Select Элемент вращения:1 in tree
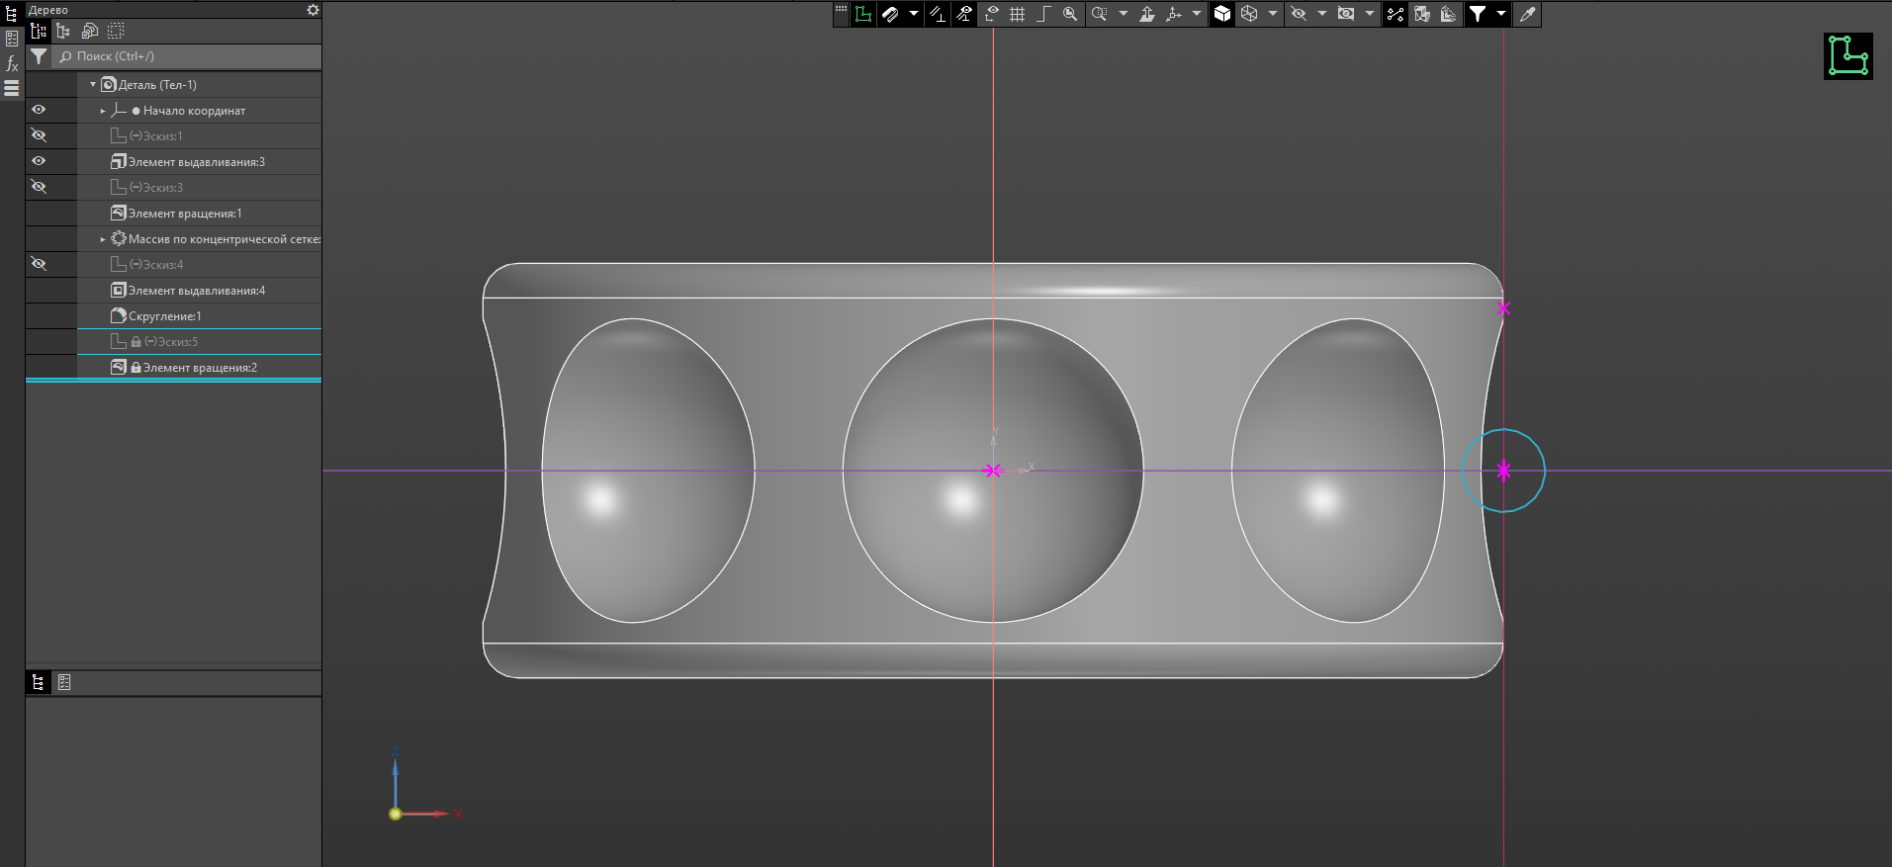The width and height of the screenshot is (1892, 867). (199, 214)
